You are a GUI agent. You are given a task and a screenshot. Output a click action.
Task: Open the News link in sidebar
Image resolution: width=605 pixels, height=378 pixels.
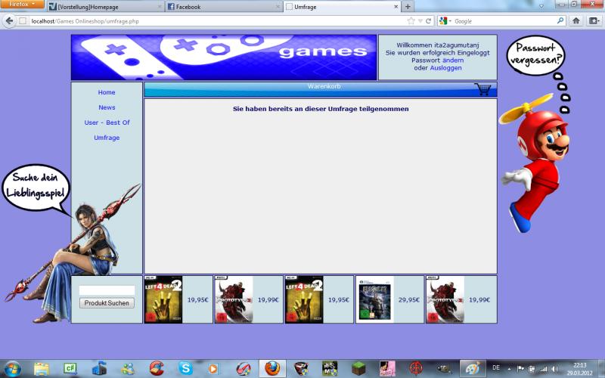pos(107,107)
